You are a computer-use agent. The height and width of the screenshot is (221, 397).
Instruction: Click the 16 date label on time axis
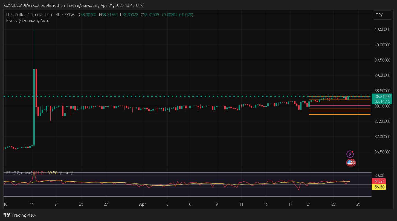coord(5,204)
